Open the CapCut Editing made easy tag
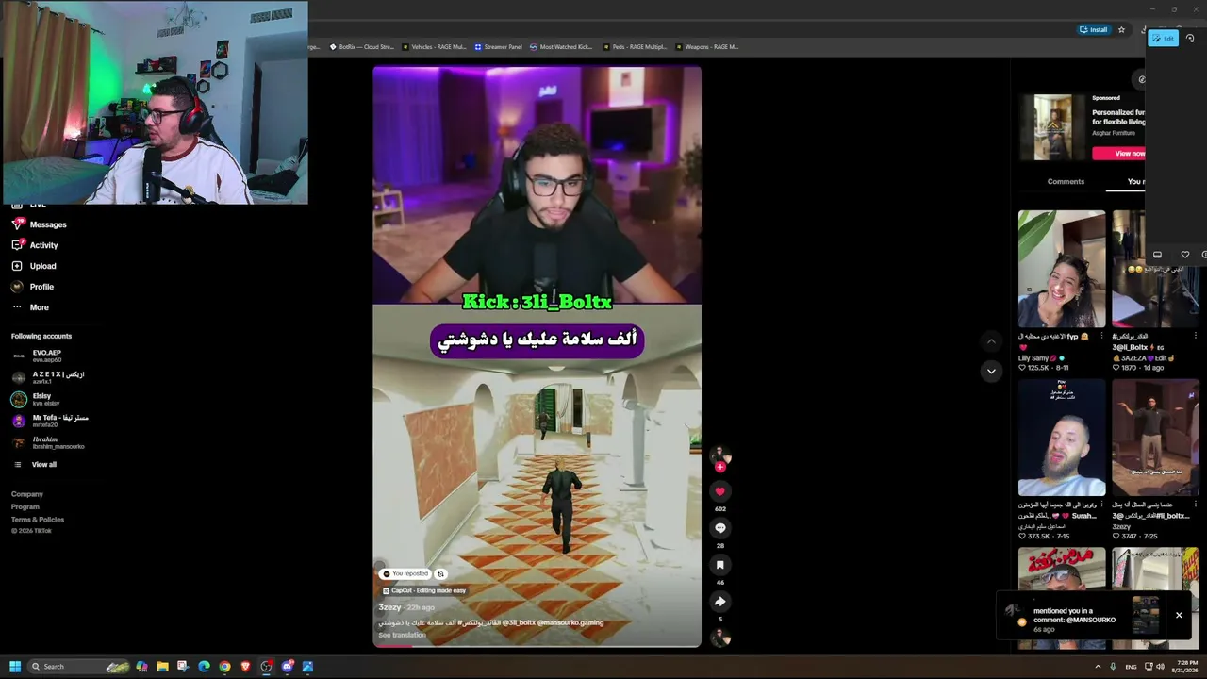This screenshot has height=679, width=1207. click(424, 590)
